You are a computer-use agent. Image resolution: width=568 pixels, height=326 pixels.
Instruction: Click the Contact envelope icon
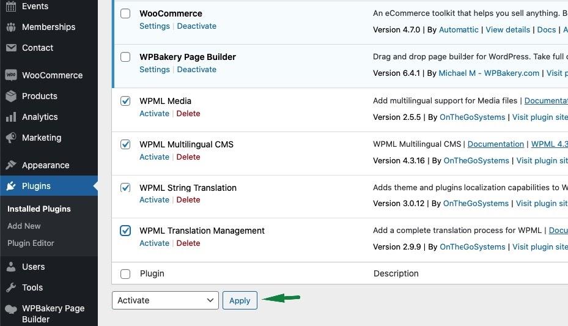pyautogui.click(x=11, y=48)
